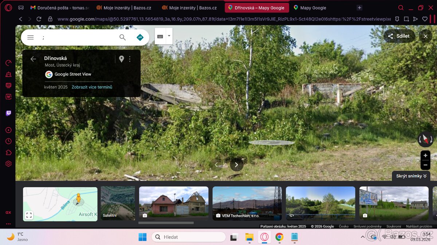Click Česko footer link
Image resolution: width=437 pixels, height=245 pixels.
(344, 226)
